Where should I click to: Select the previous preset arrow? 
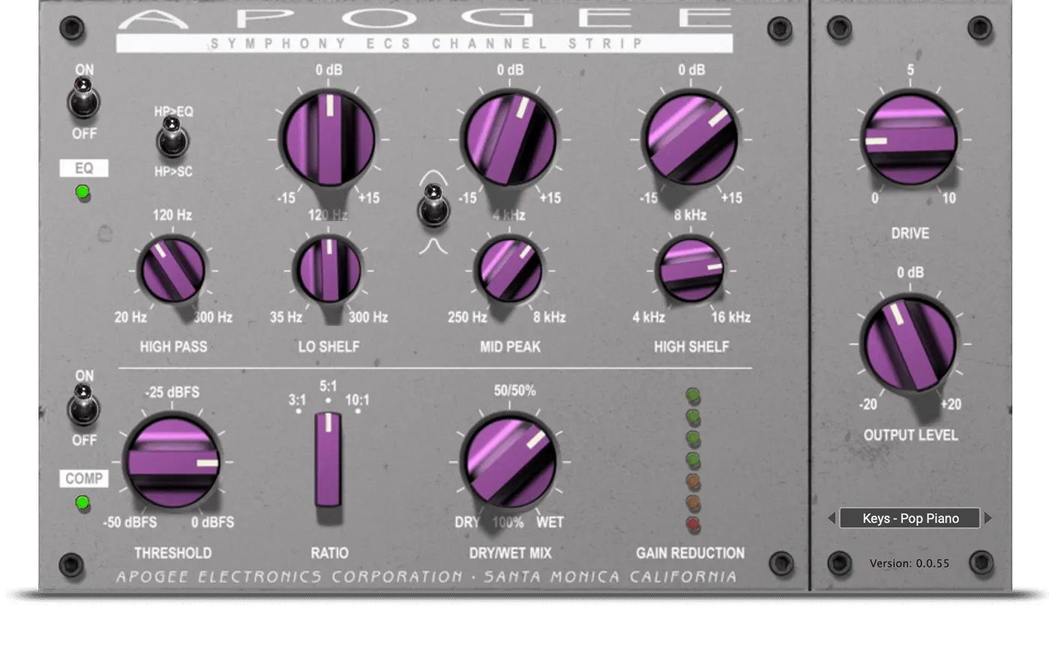[832, 518]
